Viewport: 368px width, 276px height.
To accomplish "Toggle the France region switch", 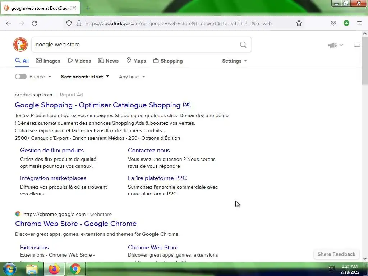I will [x=20, y=77].
